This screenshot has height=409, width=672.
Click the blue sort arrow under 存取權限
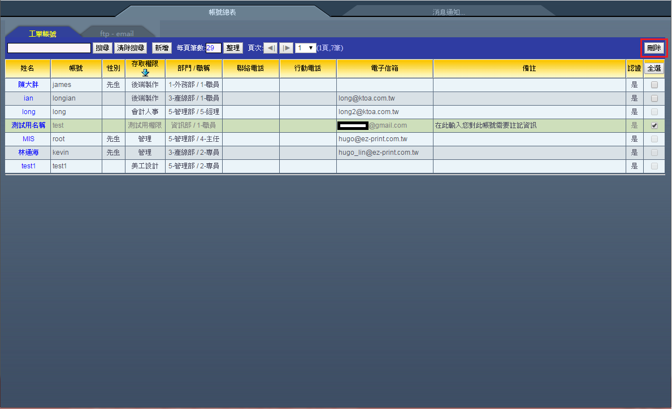pyautogui.click(x=145, y=72)
